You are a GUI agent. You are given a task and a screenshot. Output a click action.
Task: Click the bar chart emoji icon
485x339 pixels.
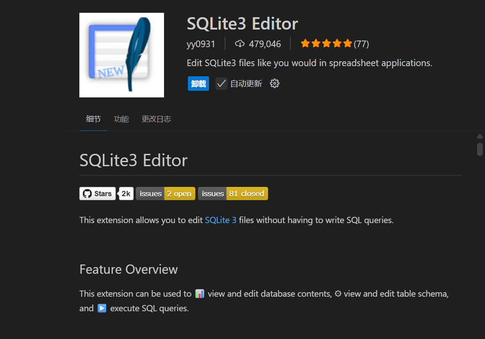200,294
